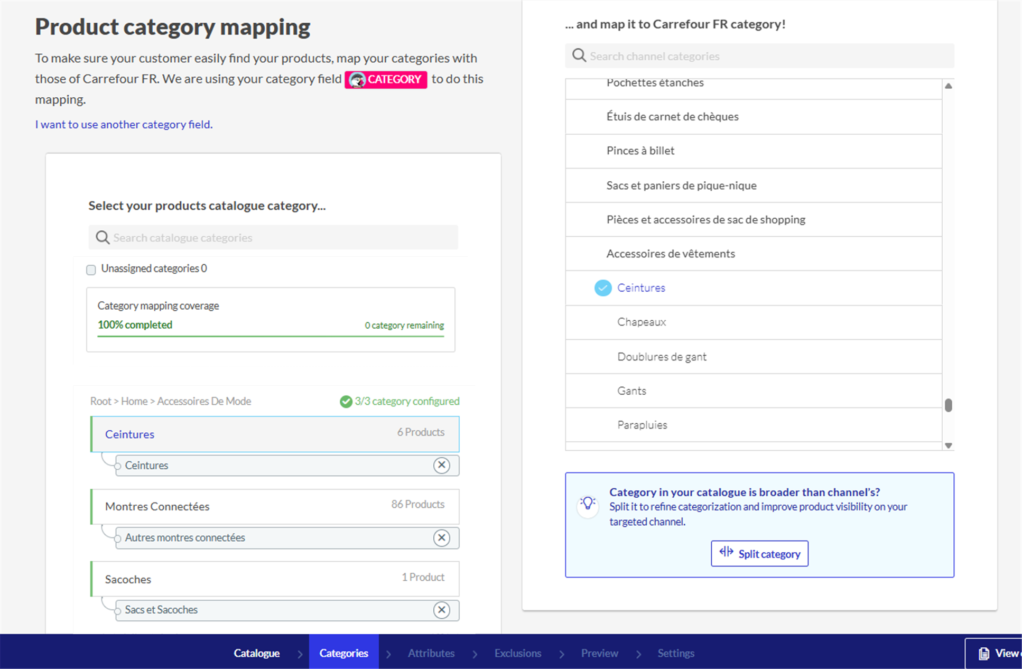Click the channel categories search magnifier icon
Image resolution: width=1022 pixels, height=669 pixels.
coord(579,55)
